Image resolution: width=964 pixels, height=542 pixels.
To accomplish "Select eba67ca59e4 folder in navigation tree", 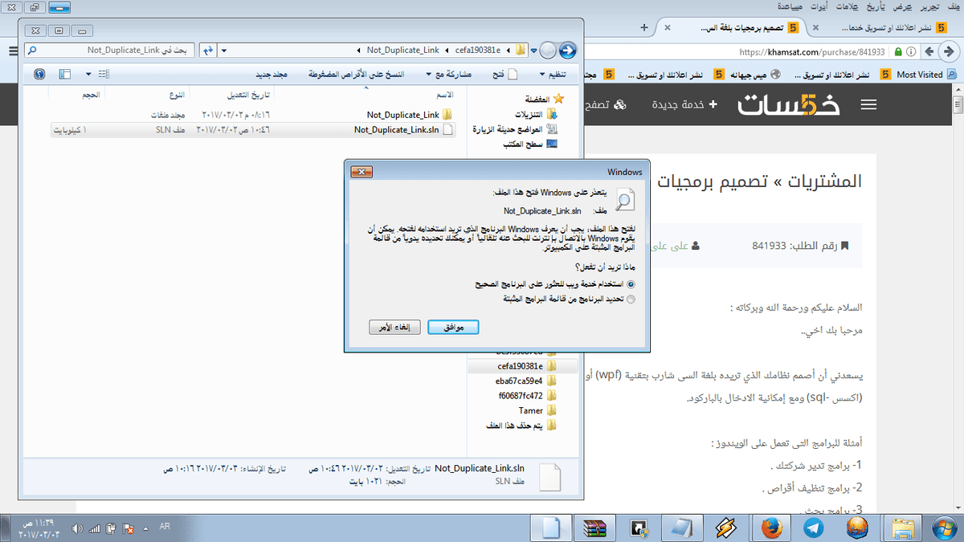I will point(528,381).
